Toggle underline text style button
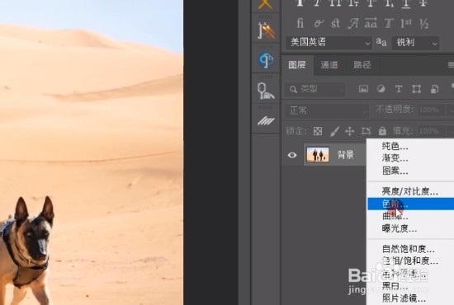Image resolution: width=454 pixels, height=305 pixels. (x=406, y=3)
